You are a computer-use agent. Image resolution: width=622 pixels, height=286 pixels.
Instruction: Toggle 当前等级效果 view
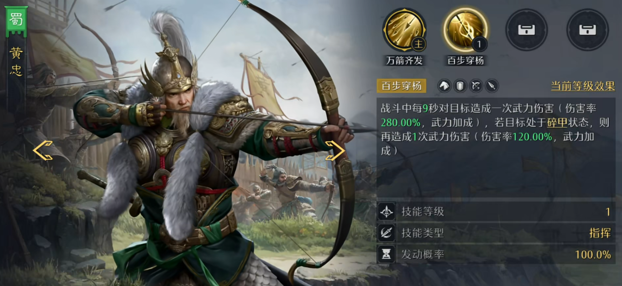pos(583,86)
